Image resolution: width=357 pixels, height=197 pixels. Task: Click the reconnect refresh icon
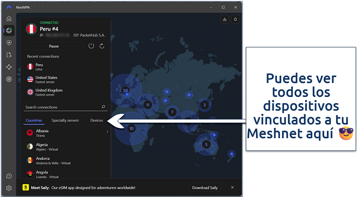102,46
